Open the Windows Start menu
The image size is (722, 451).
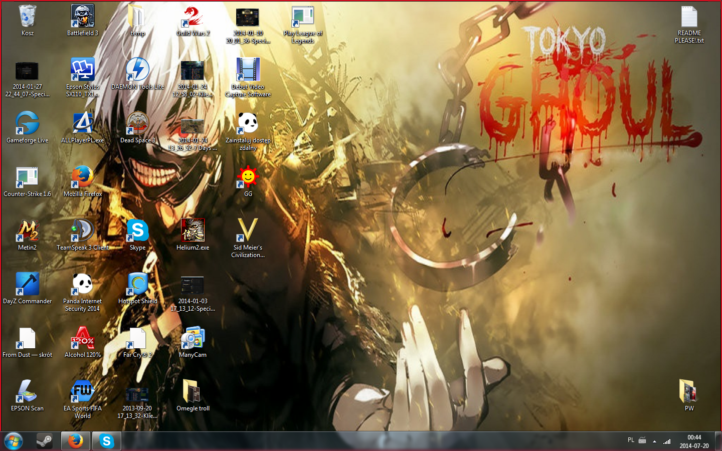(14, 441)
